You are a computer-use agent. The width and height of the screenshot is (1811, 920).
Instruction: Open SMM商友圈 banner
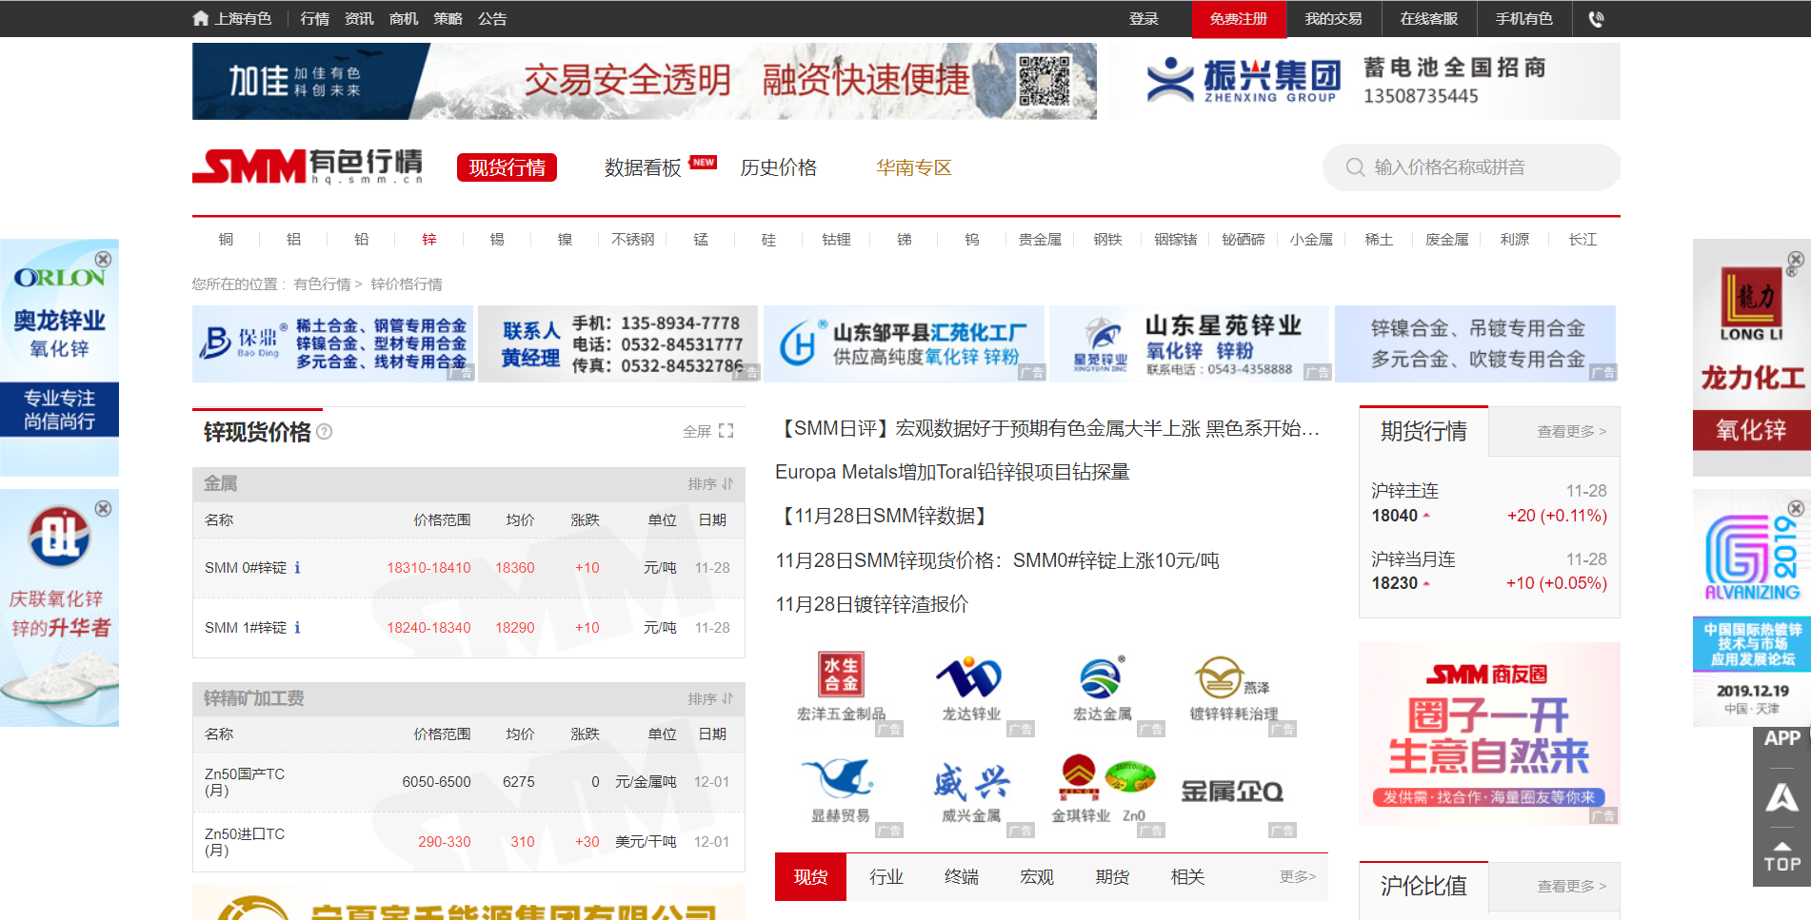pyautogui.click(x=1489, y=734)
